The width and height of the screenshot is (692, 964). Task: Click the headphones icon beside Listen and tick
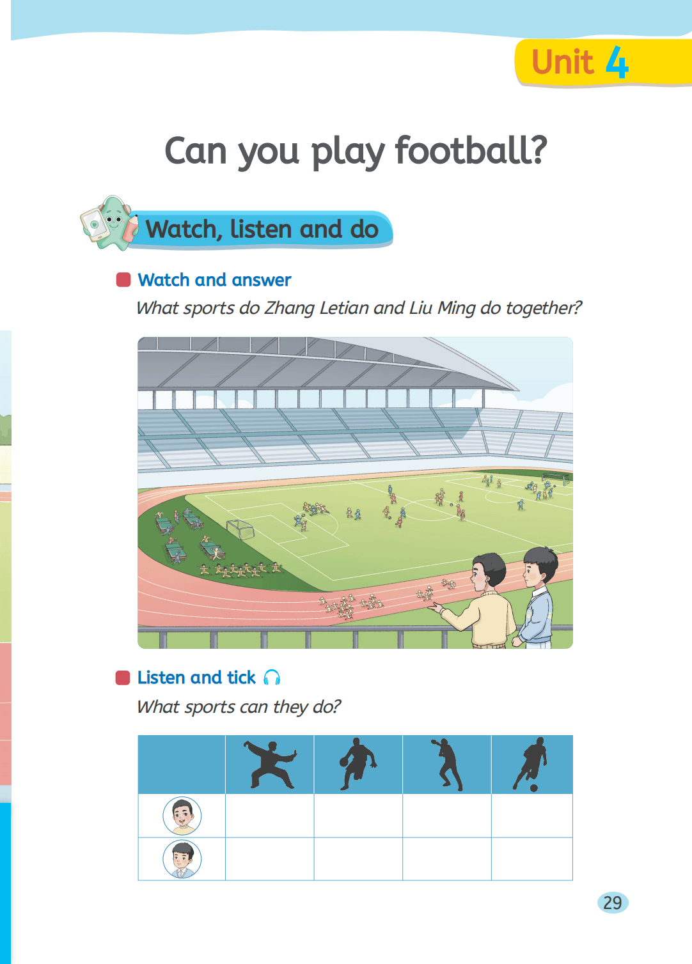pyautogui.click(x=272, y=678)
